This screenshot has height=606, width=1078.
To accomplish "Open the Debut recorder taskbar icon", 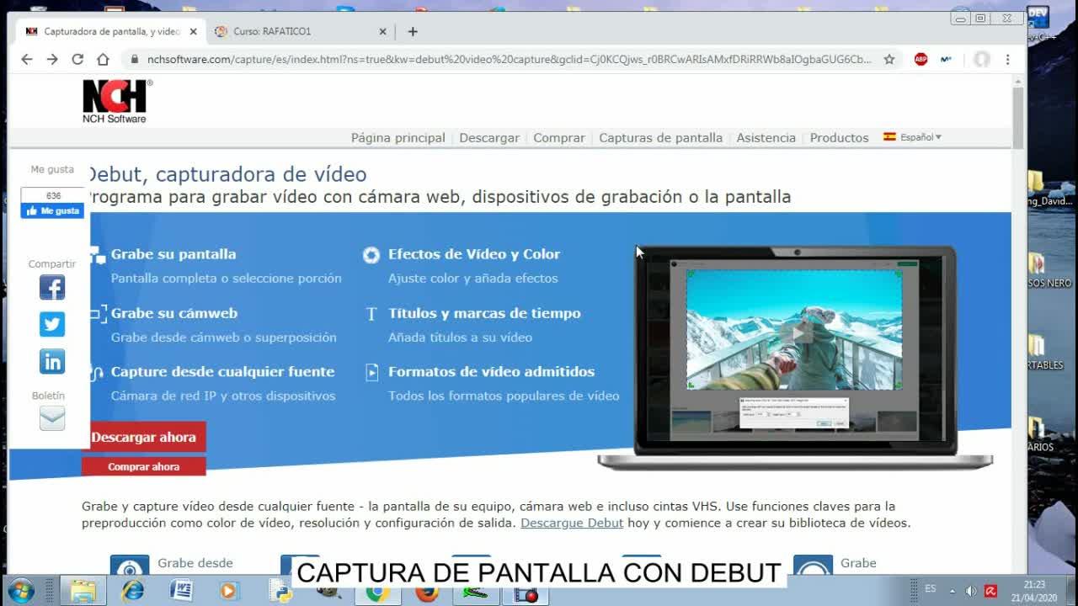I will tap(526, 593).
